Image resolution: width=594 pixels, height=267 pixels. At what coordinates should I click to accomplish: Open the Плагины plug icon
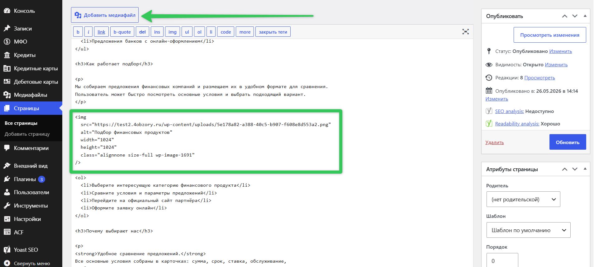pos(7,179)
